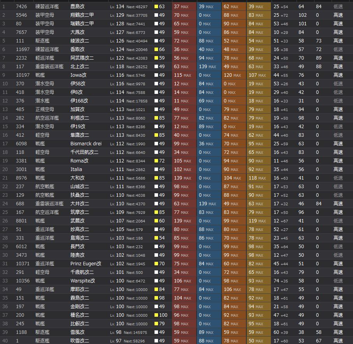Viewport: 353px width, 344px height.
Task: Click ship ID 418 in 伊8改 row
Action: (x=20, y=92)
